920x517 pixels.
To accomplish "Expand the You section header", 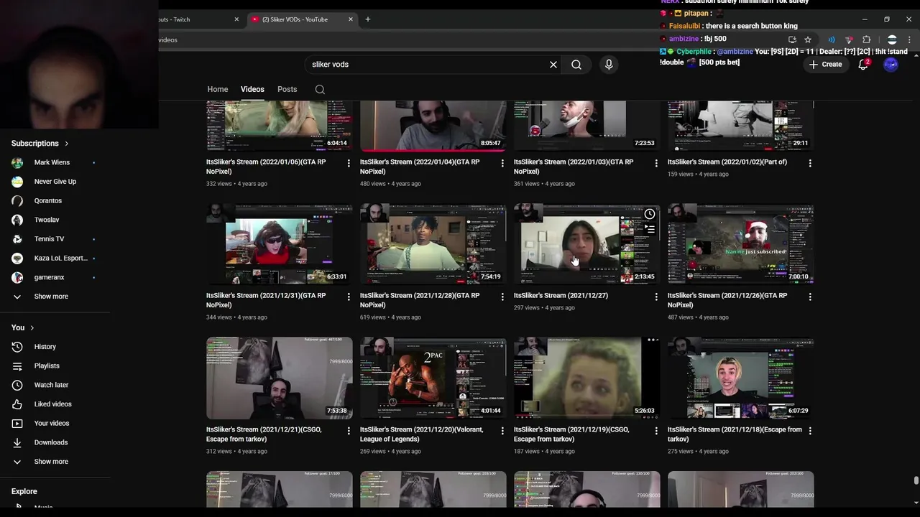I will [x=22, y=327].
